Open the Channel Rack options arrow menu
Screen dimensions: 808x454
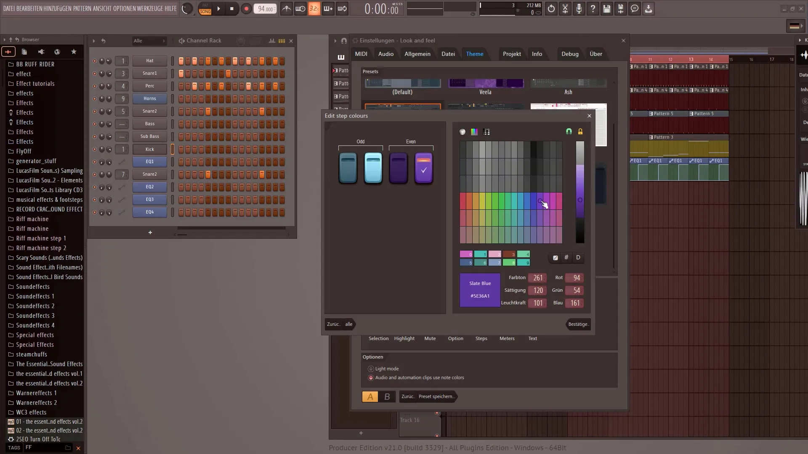pyautogui.click(x=93, y=41)
